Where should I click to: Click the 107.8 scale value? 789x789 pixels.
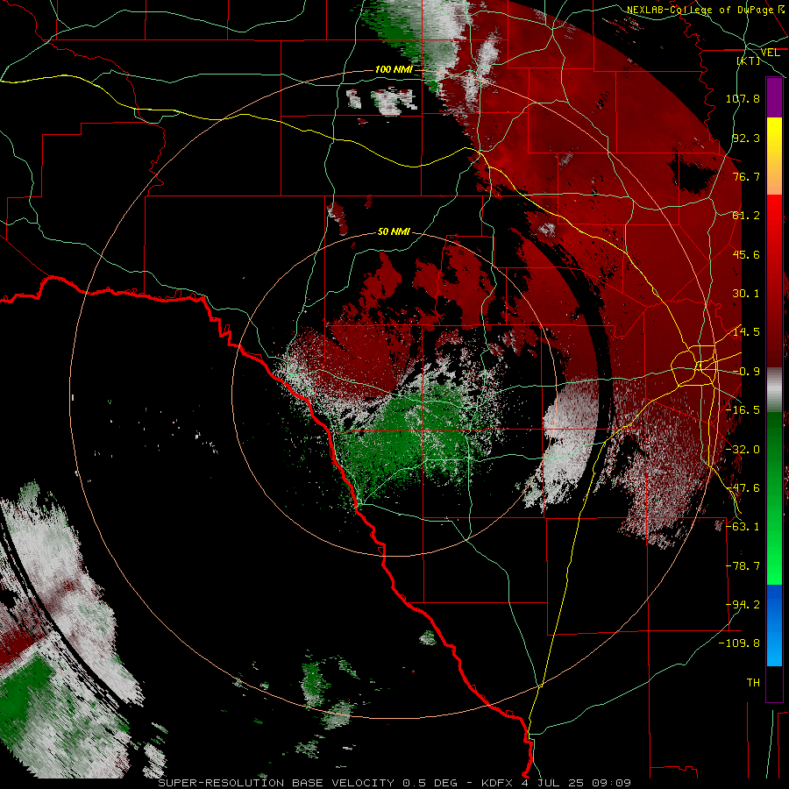point(743,98)
